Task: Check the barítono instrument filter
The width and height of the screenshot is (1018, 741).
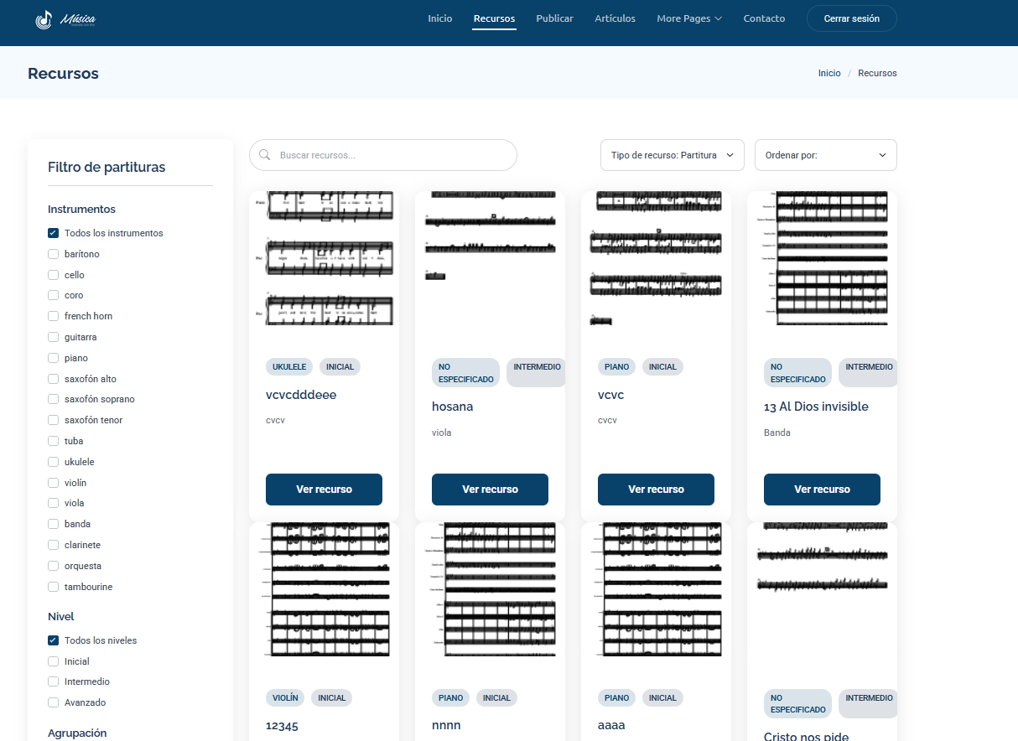Action: click(53, 254)
